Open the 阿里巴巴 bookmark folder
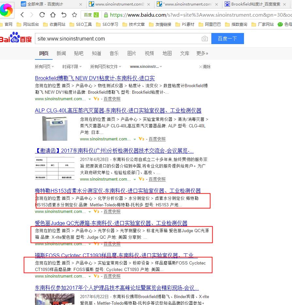The height and width of the screenshot is (305, 292). point(209,24)
